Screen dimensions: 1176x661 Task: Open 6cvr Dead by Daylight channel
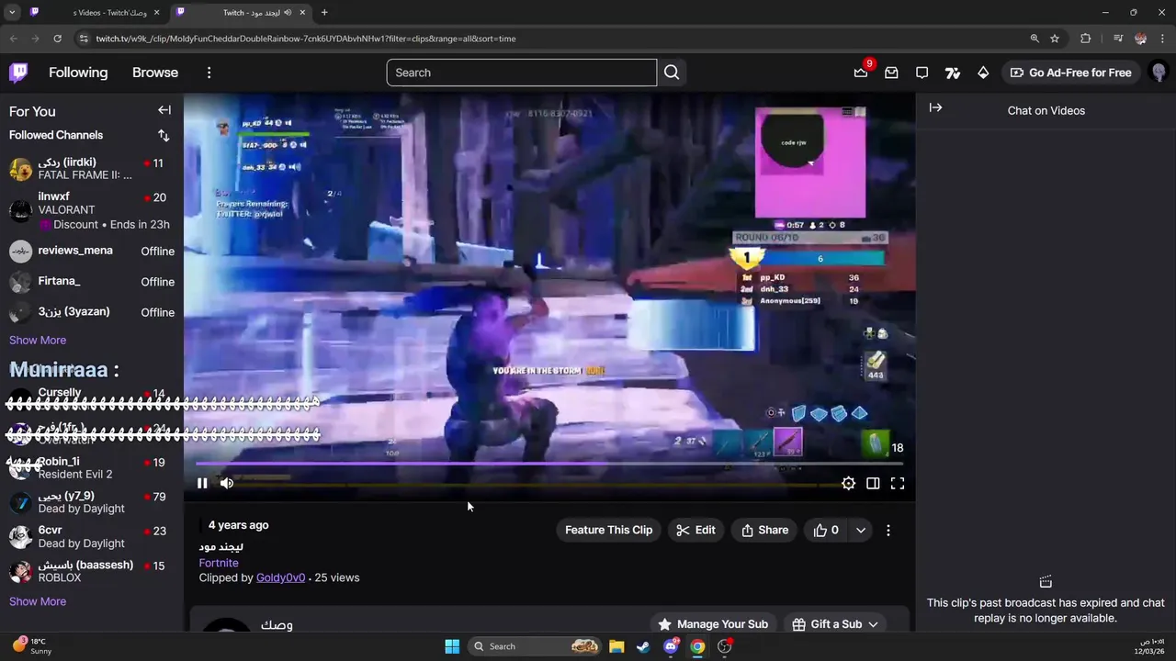point(92,537)
